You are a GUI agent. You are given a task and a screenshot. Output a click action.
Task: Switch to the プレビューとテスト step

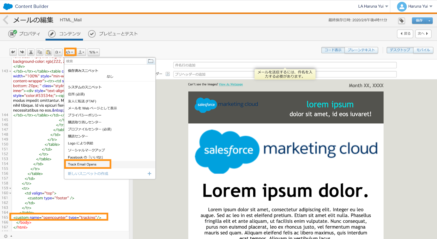113,34
